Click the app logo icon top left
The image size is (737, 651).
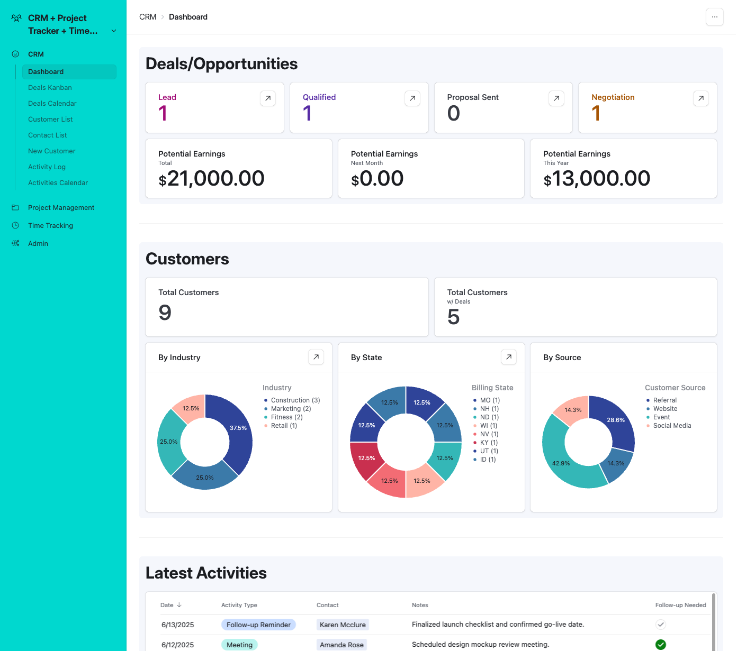15,17
